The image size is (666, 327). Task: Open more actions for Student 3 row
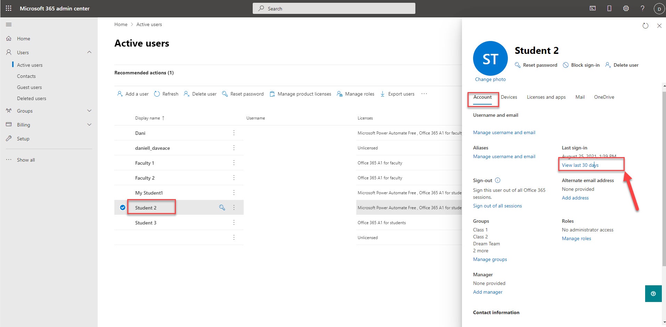click(x=234, y=222)
